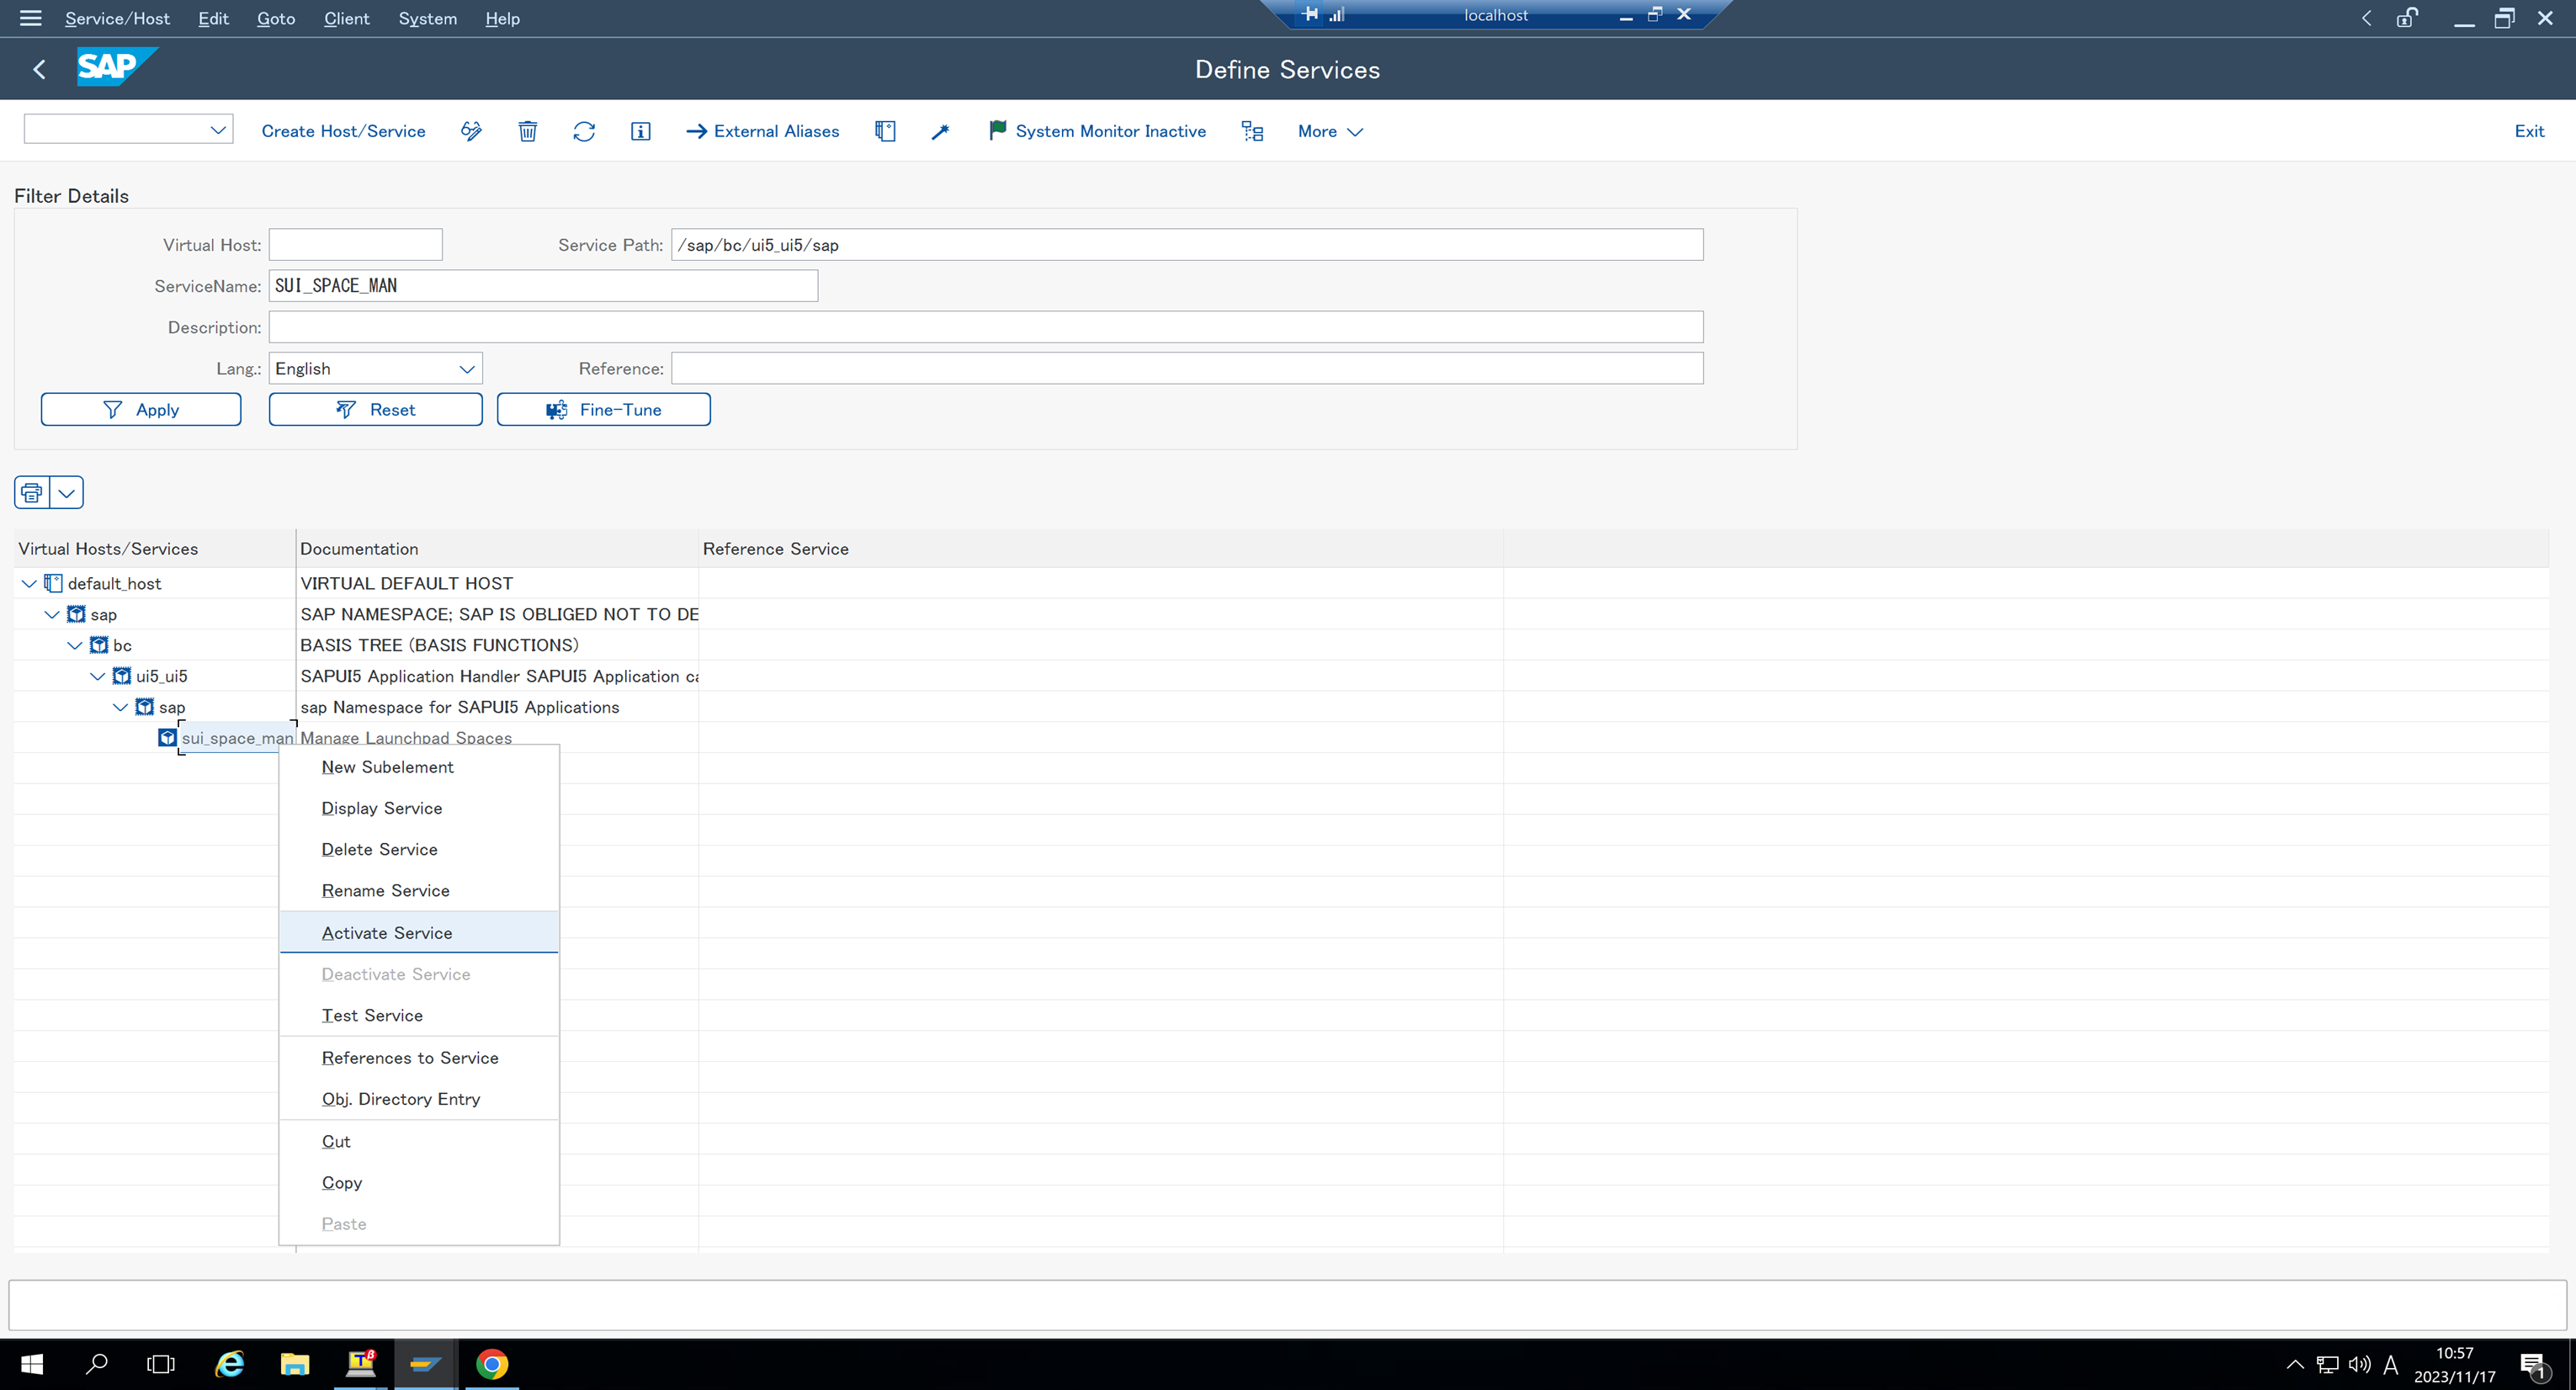Image resolution: width=2576 pixels, height=1390 pixels.
Task: Click the Apply filter button
Action: pos(141,409)
